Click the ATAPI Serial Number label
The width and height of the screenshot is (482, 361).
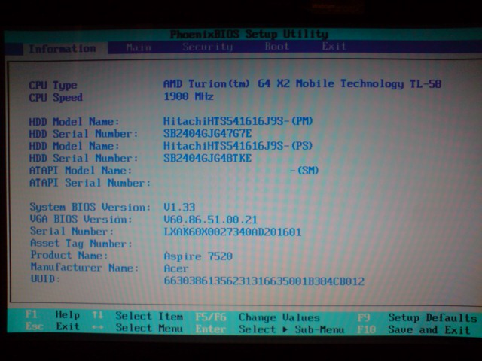click(90, 183)
